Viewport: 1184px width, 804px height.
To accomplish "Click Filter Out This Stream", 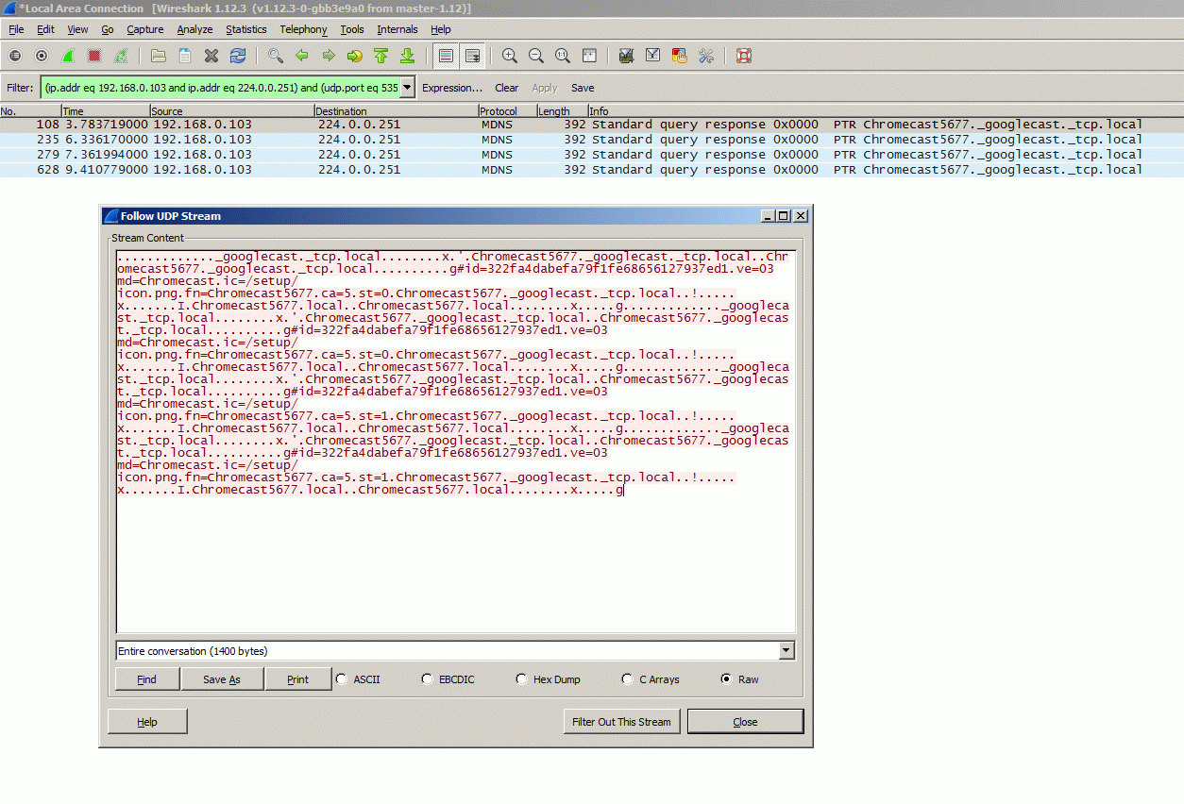I will click(621, 722).
